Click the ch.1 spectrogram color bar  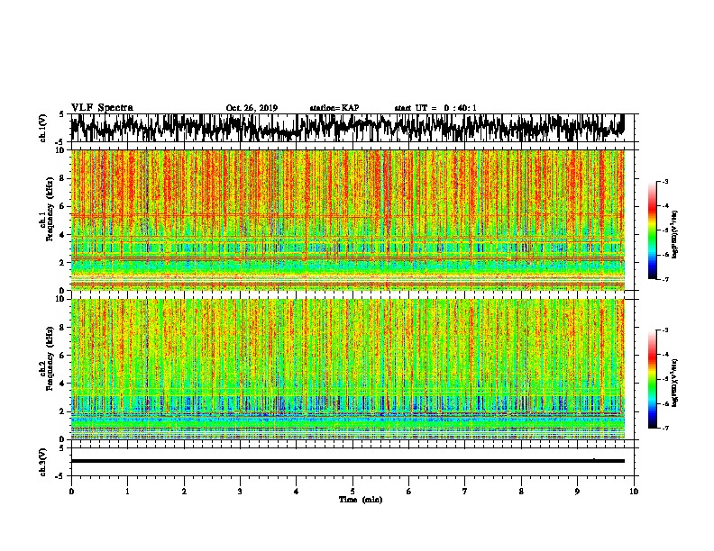point(652,230)
